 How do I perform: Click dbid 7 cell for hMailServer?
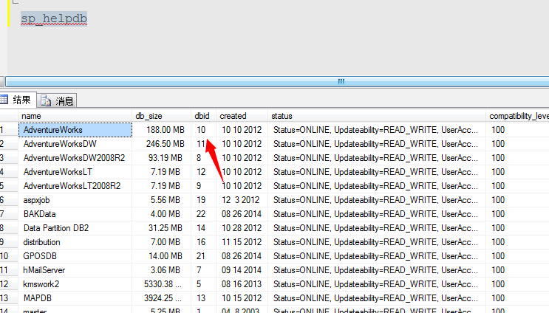point(203,270)
